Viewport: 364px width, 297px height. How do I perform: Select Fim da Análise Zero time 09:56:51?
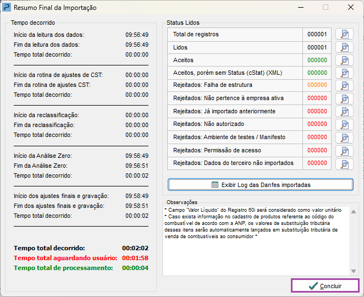coord(137,166)
